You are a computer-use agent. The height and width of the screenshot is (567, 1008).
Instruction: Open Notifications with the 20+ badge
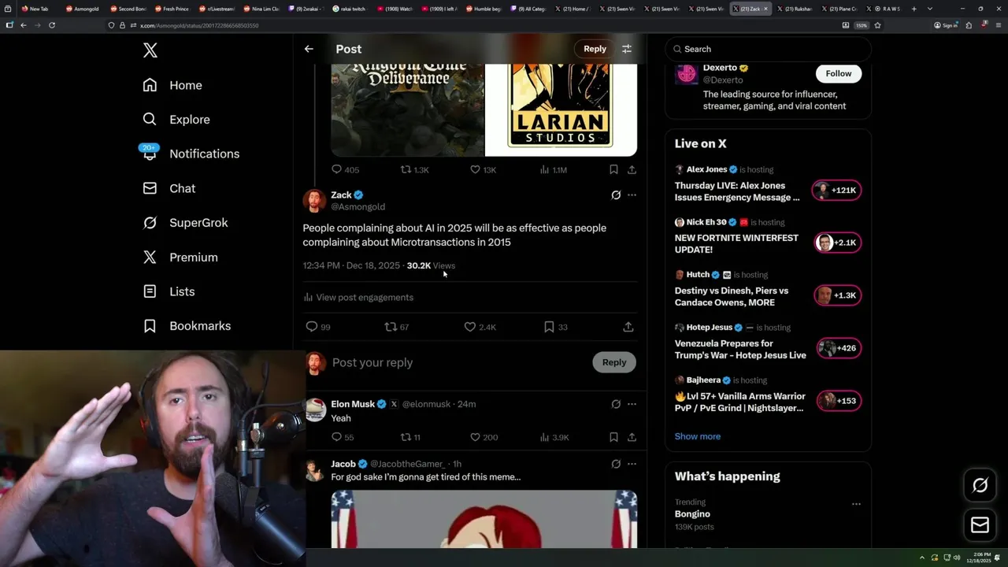click(x=191, y=154)
